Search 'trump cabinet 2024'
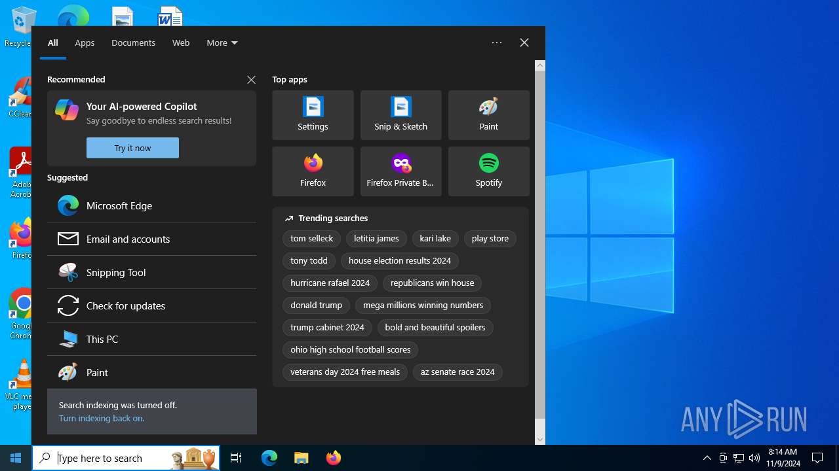 (327, 328)
